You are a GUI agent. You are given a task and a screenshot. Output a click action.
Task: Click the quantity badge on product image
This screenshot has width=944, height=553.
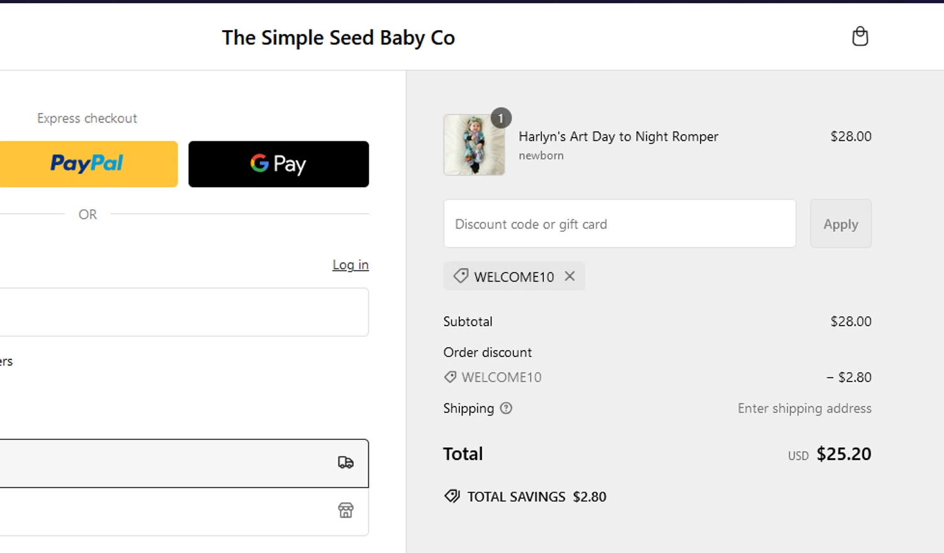point(501,118)
